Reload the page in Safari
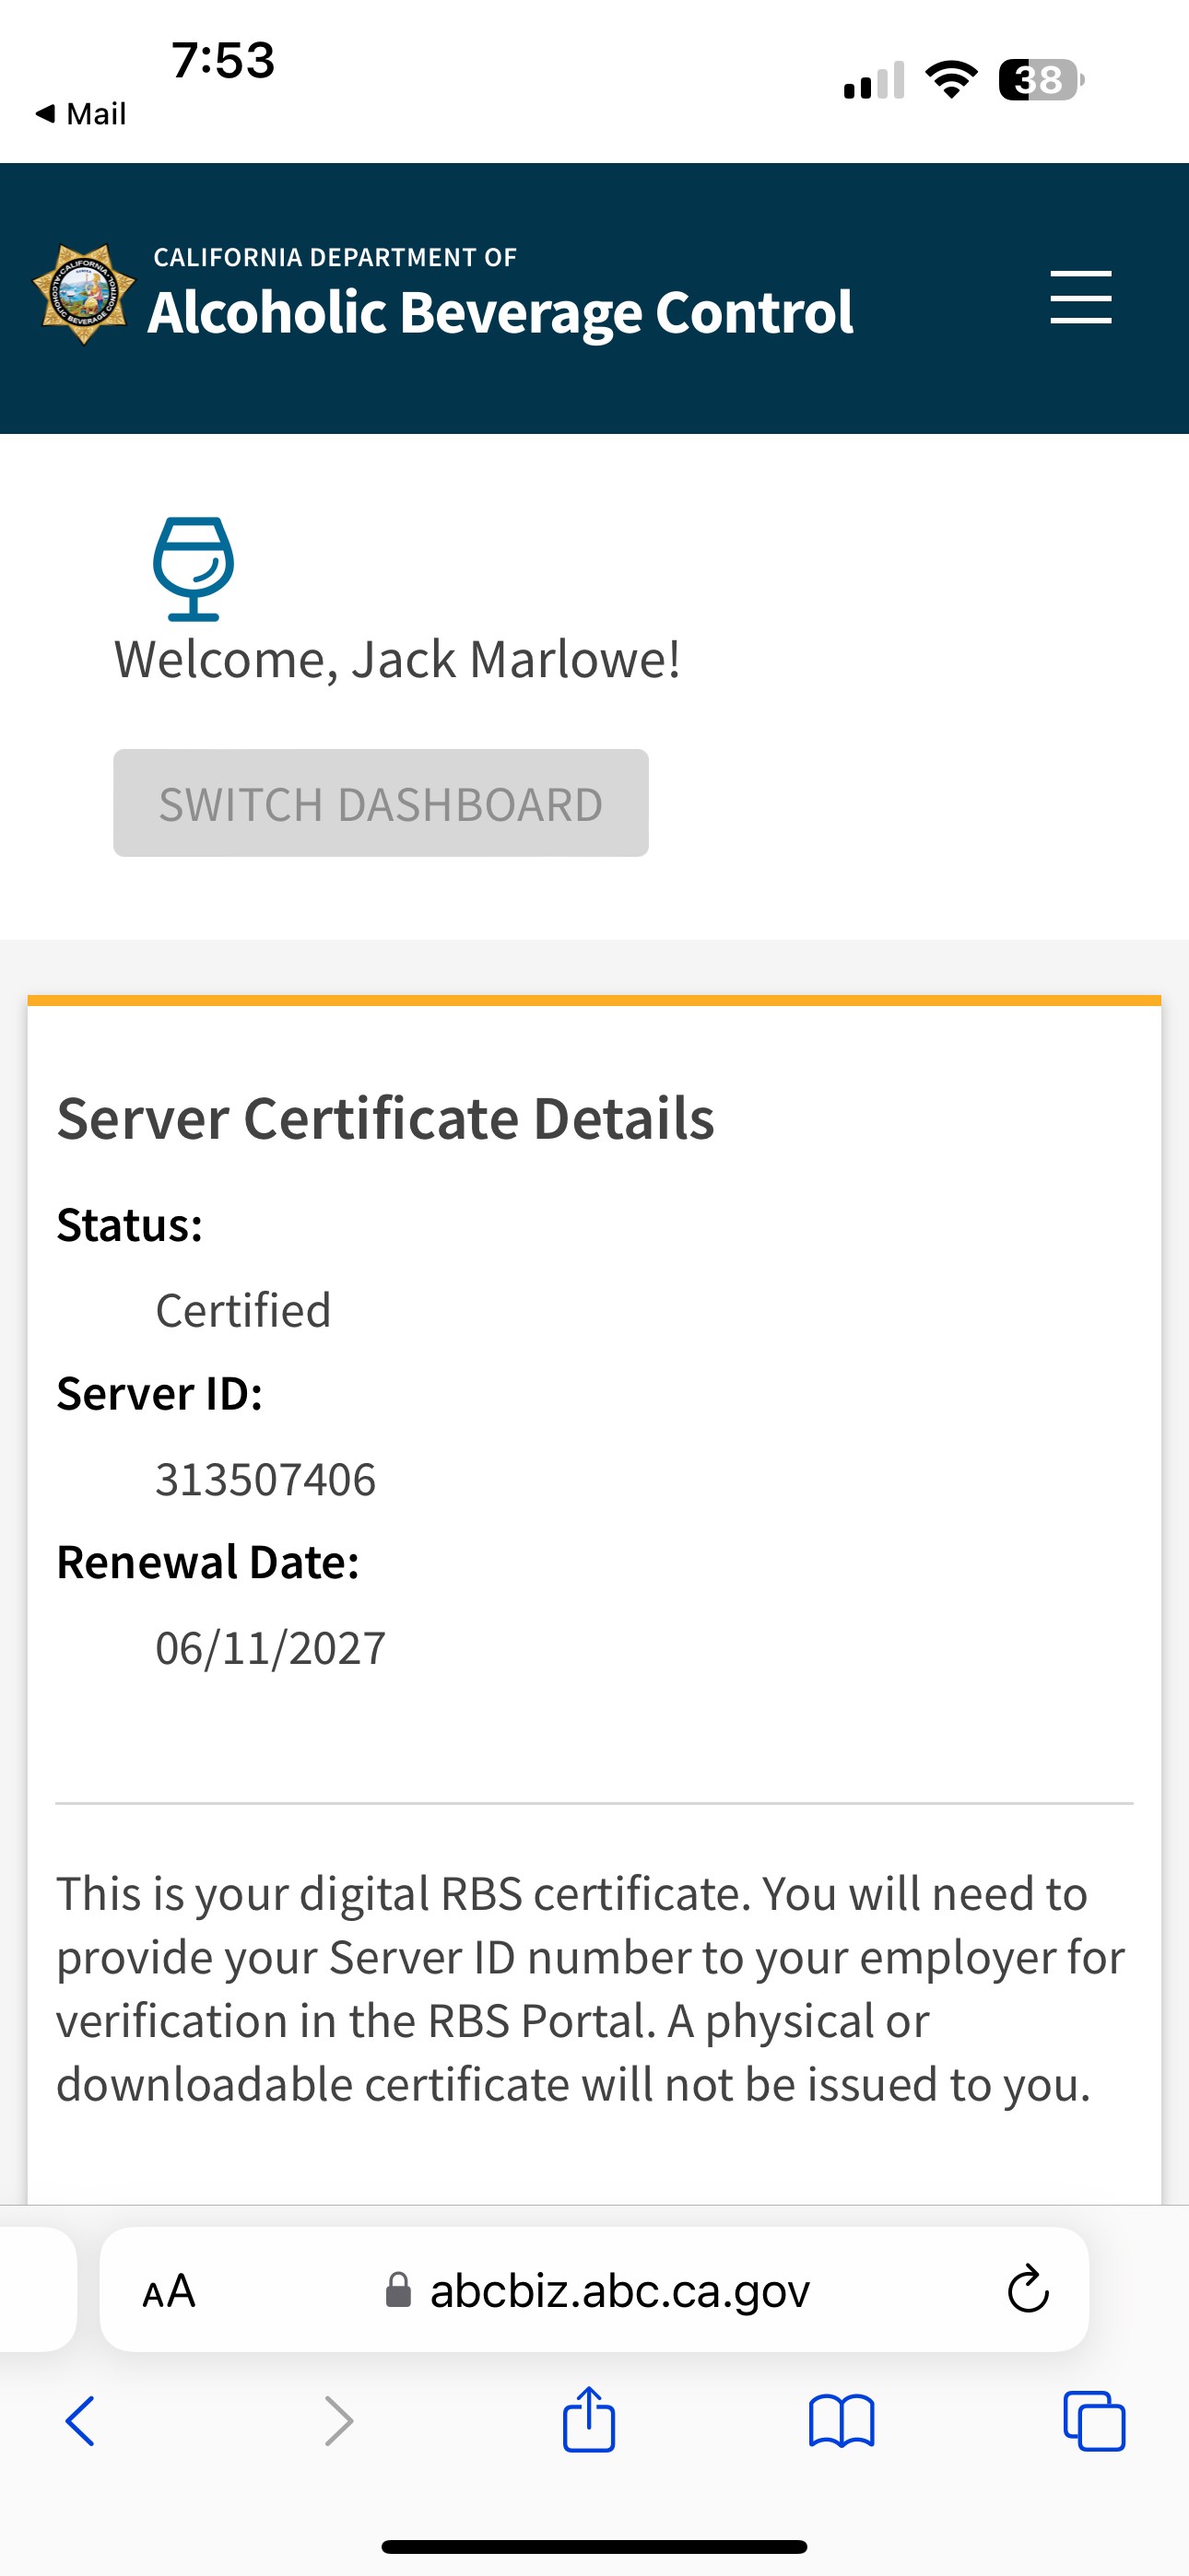1189x2576 pixels. click(1027, 2290)
